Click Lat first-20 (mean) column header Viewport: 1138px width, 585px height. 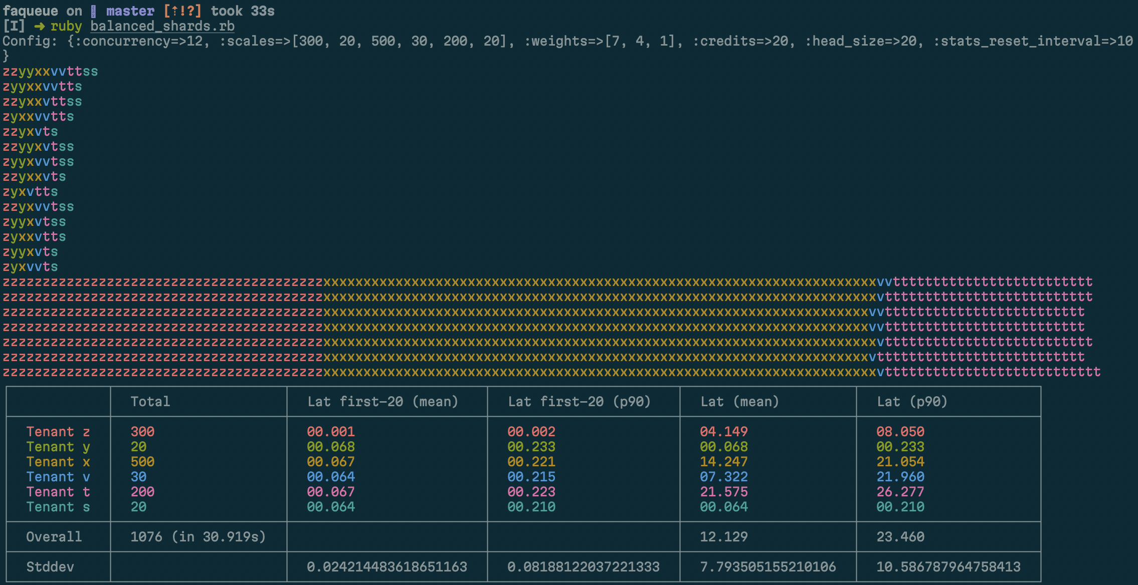383,402
